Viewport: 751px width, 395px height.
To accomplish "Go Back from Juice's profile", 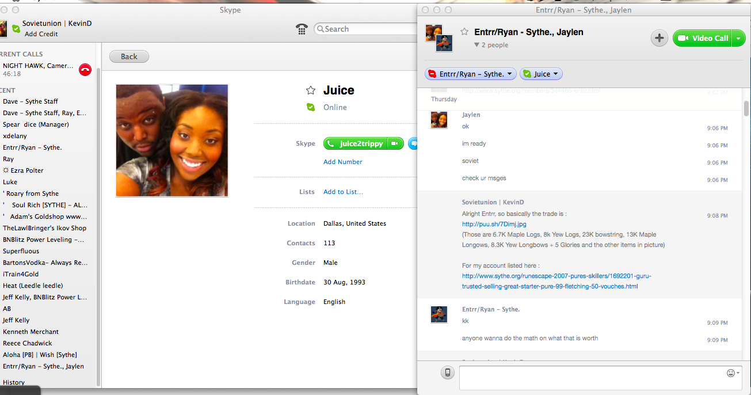I will tap(129, 56).
